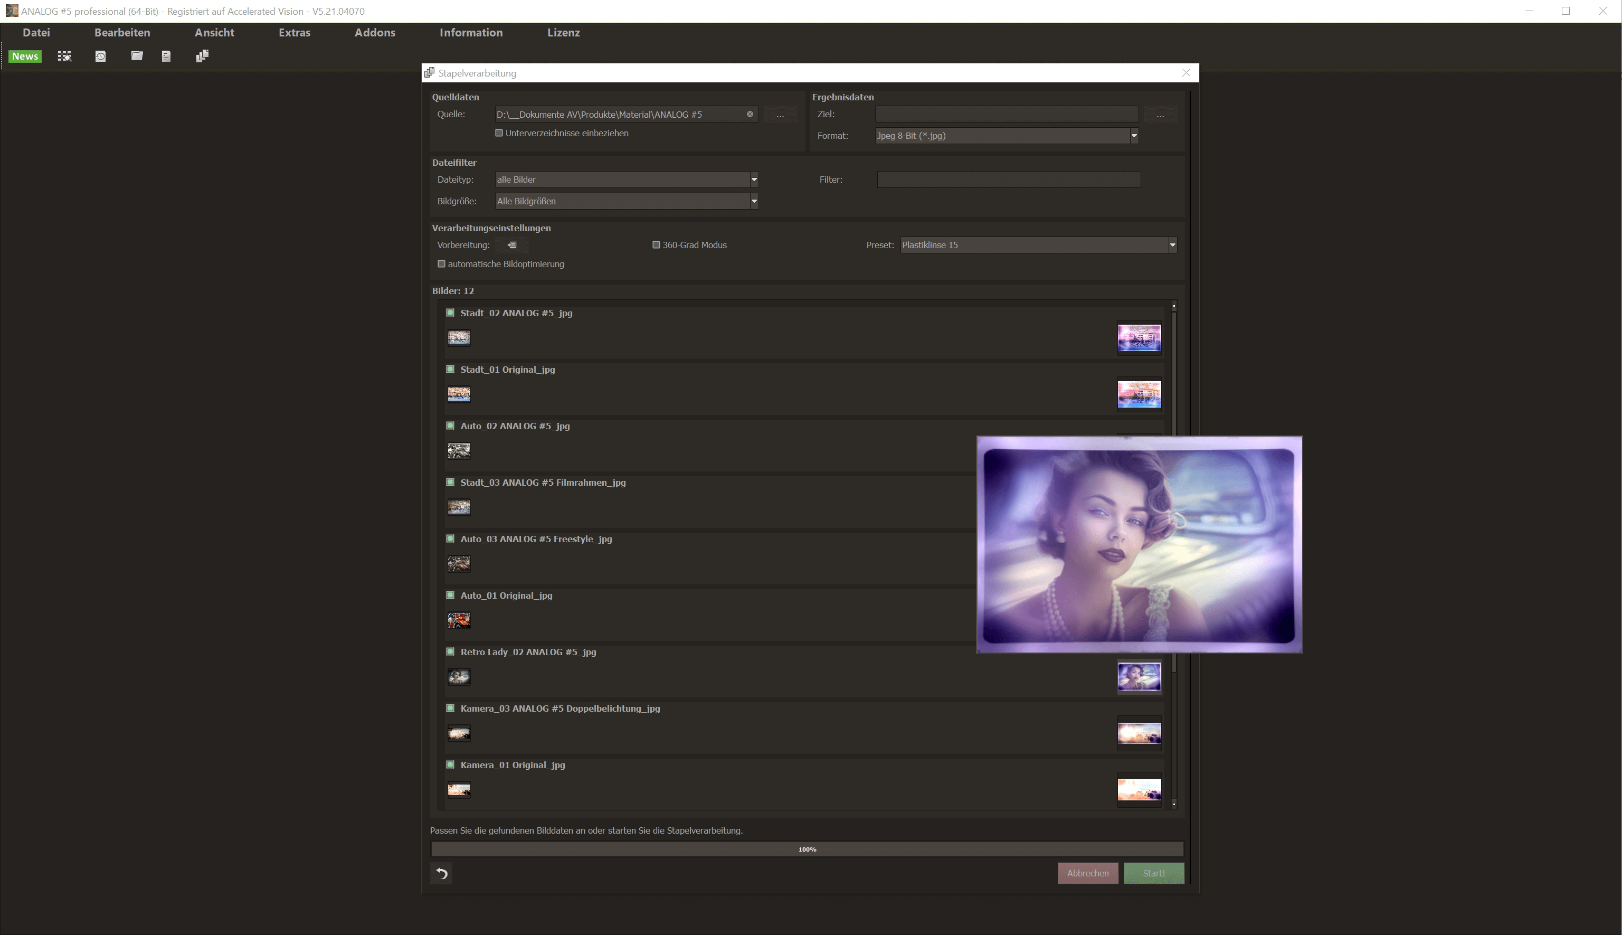
Task: Open the document list toolbar icon
Action: pos(166,56)
